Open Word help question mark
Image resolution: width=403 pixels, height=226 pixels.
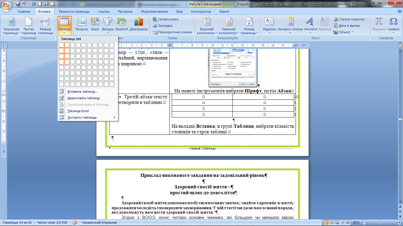(399, 11)
